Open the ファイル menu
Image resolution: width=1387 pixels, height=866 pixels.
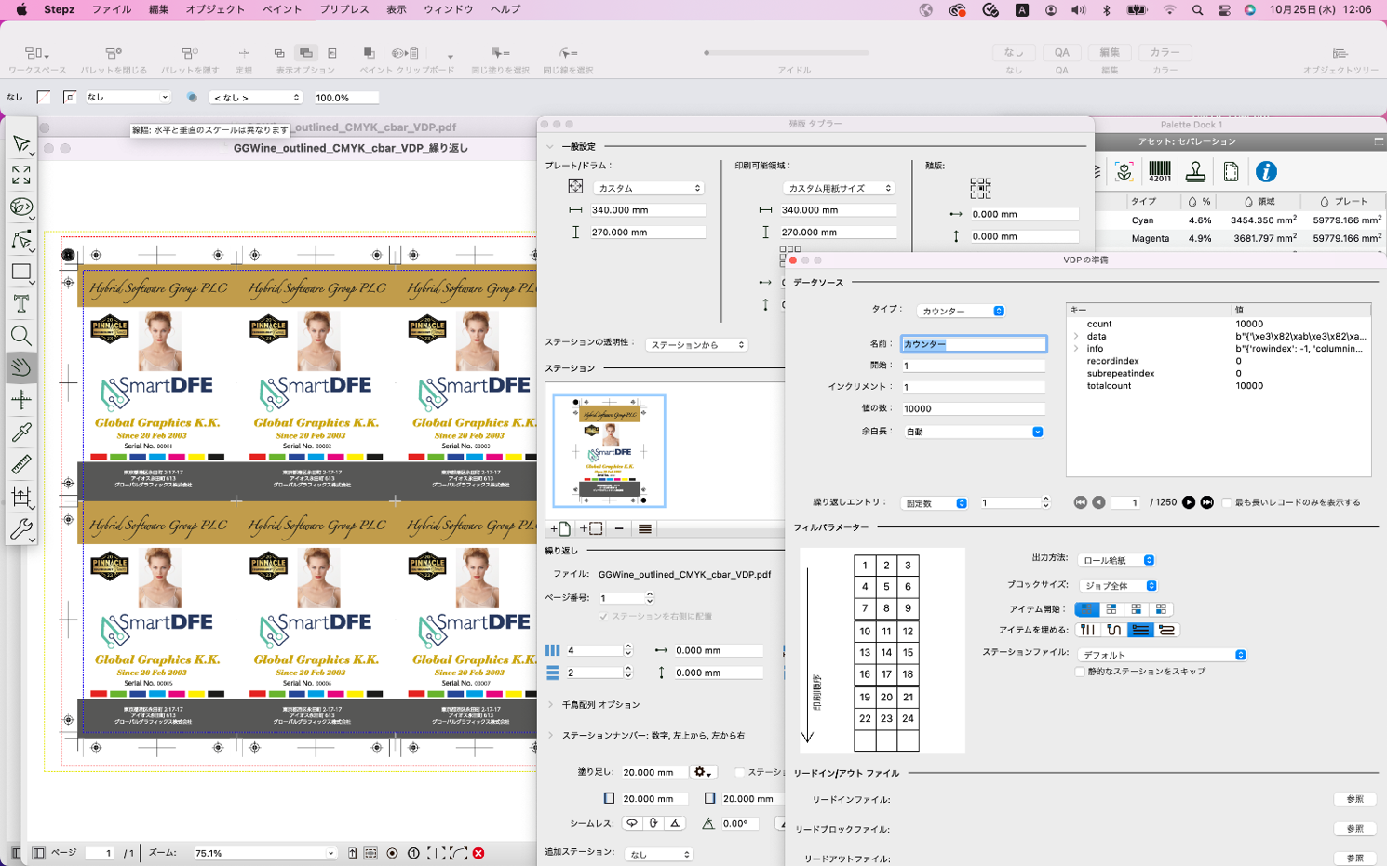(112, 9)
